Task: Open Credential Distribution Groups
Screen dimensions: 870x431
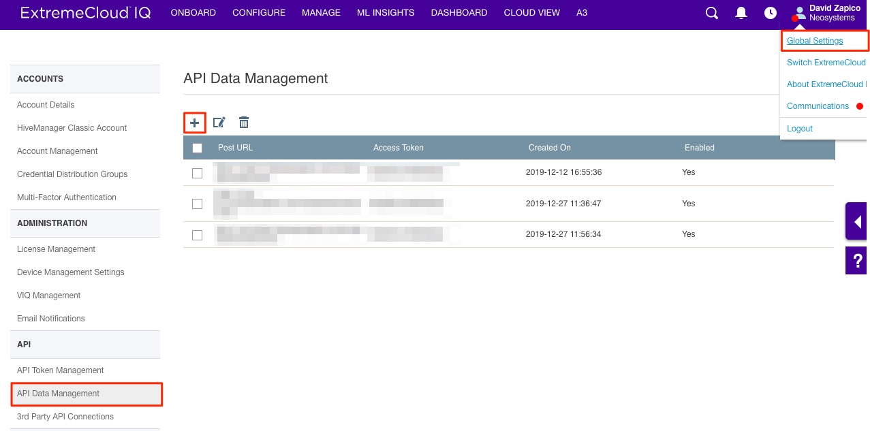Action: pos(72,174)
